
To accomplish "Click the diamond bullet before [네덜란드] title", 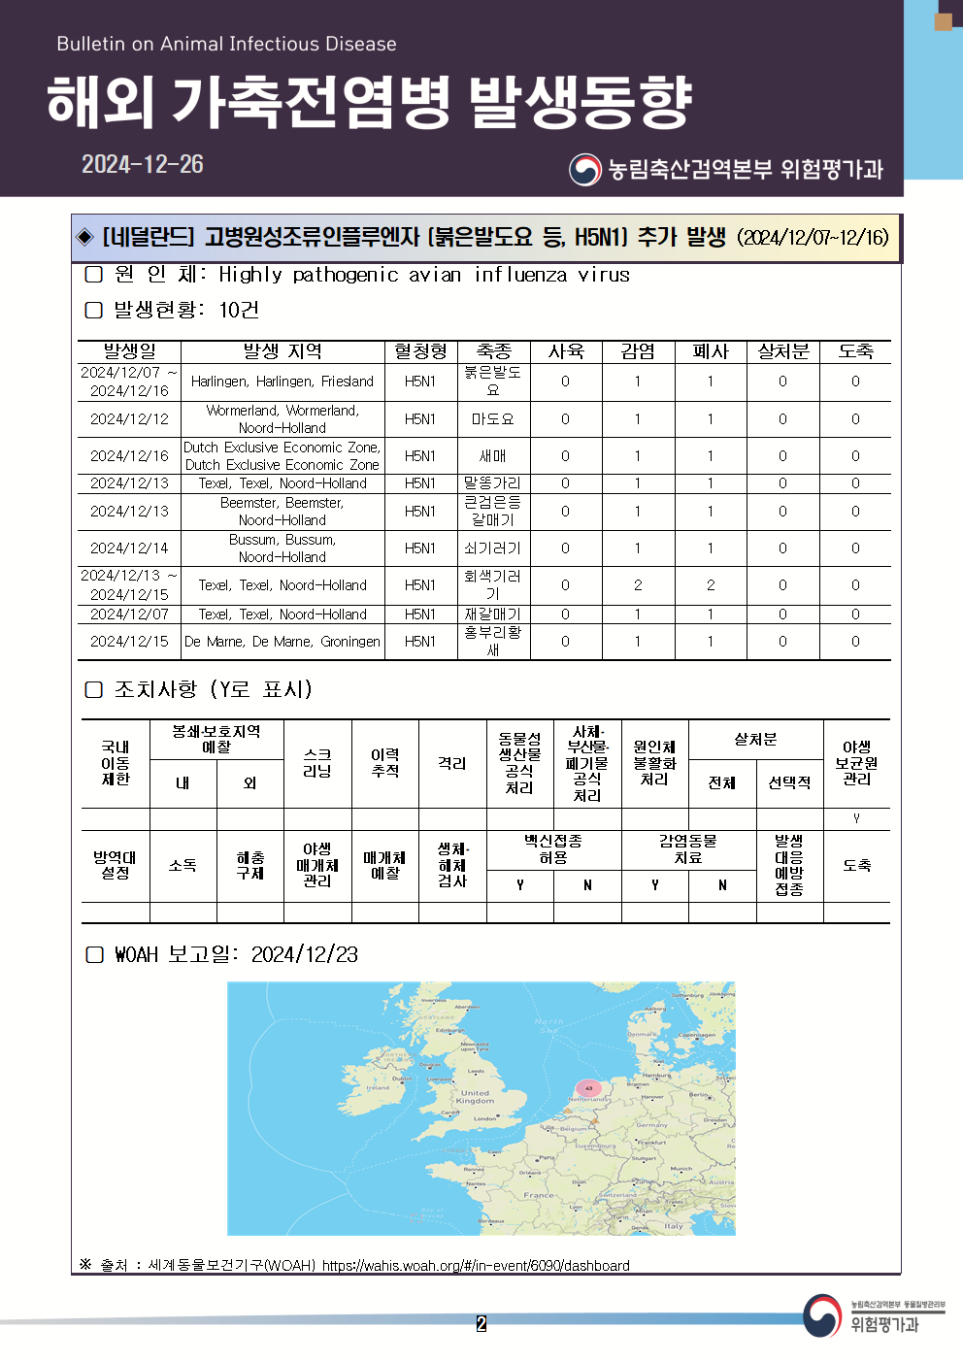I will pos(85,238).
